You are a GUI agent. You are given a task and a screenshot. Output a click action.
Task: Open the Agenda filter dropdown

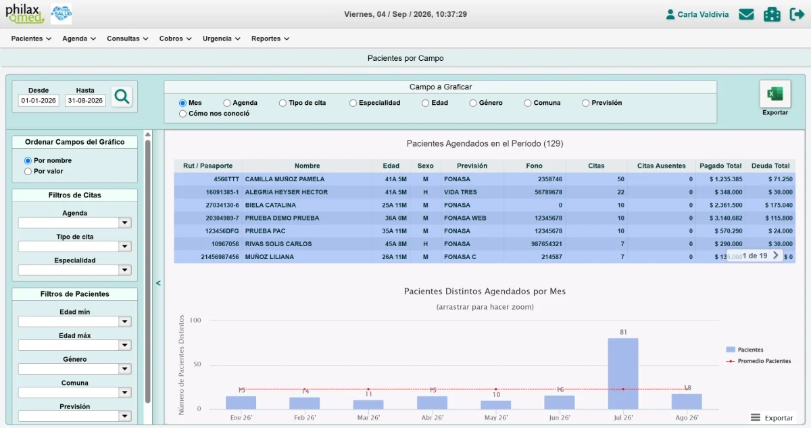coord(74,222)
